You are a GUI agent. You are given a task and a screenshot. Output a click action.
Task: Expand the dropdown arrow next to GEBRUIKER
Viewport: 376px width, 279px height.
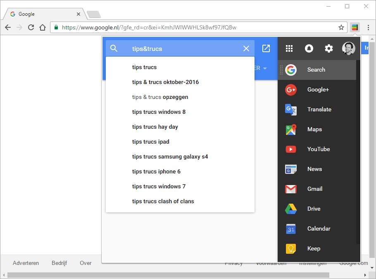coord(264,68)
